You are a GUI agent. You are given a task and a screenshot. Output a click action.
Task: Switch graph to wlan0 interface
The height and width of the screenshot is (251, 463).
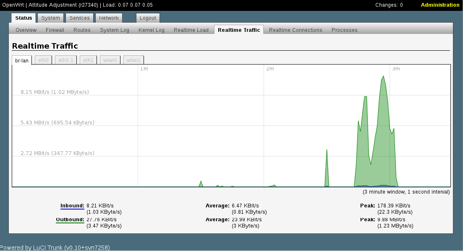[110, 60]
